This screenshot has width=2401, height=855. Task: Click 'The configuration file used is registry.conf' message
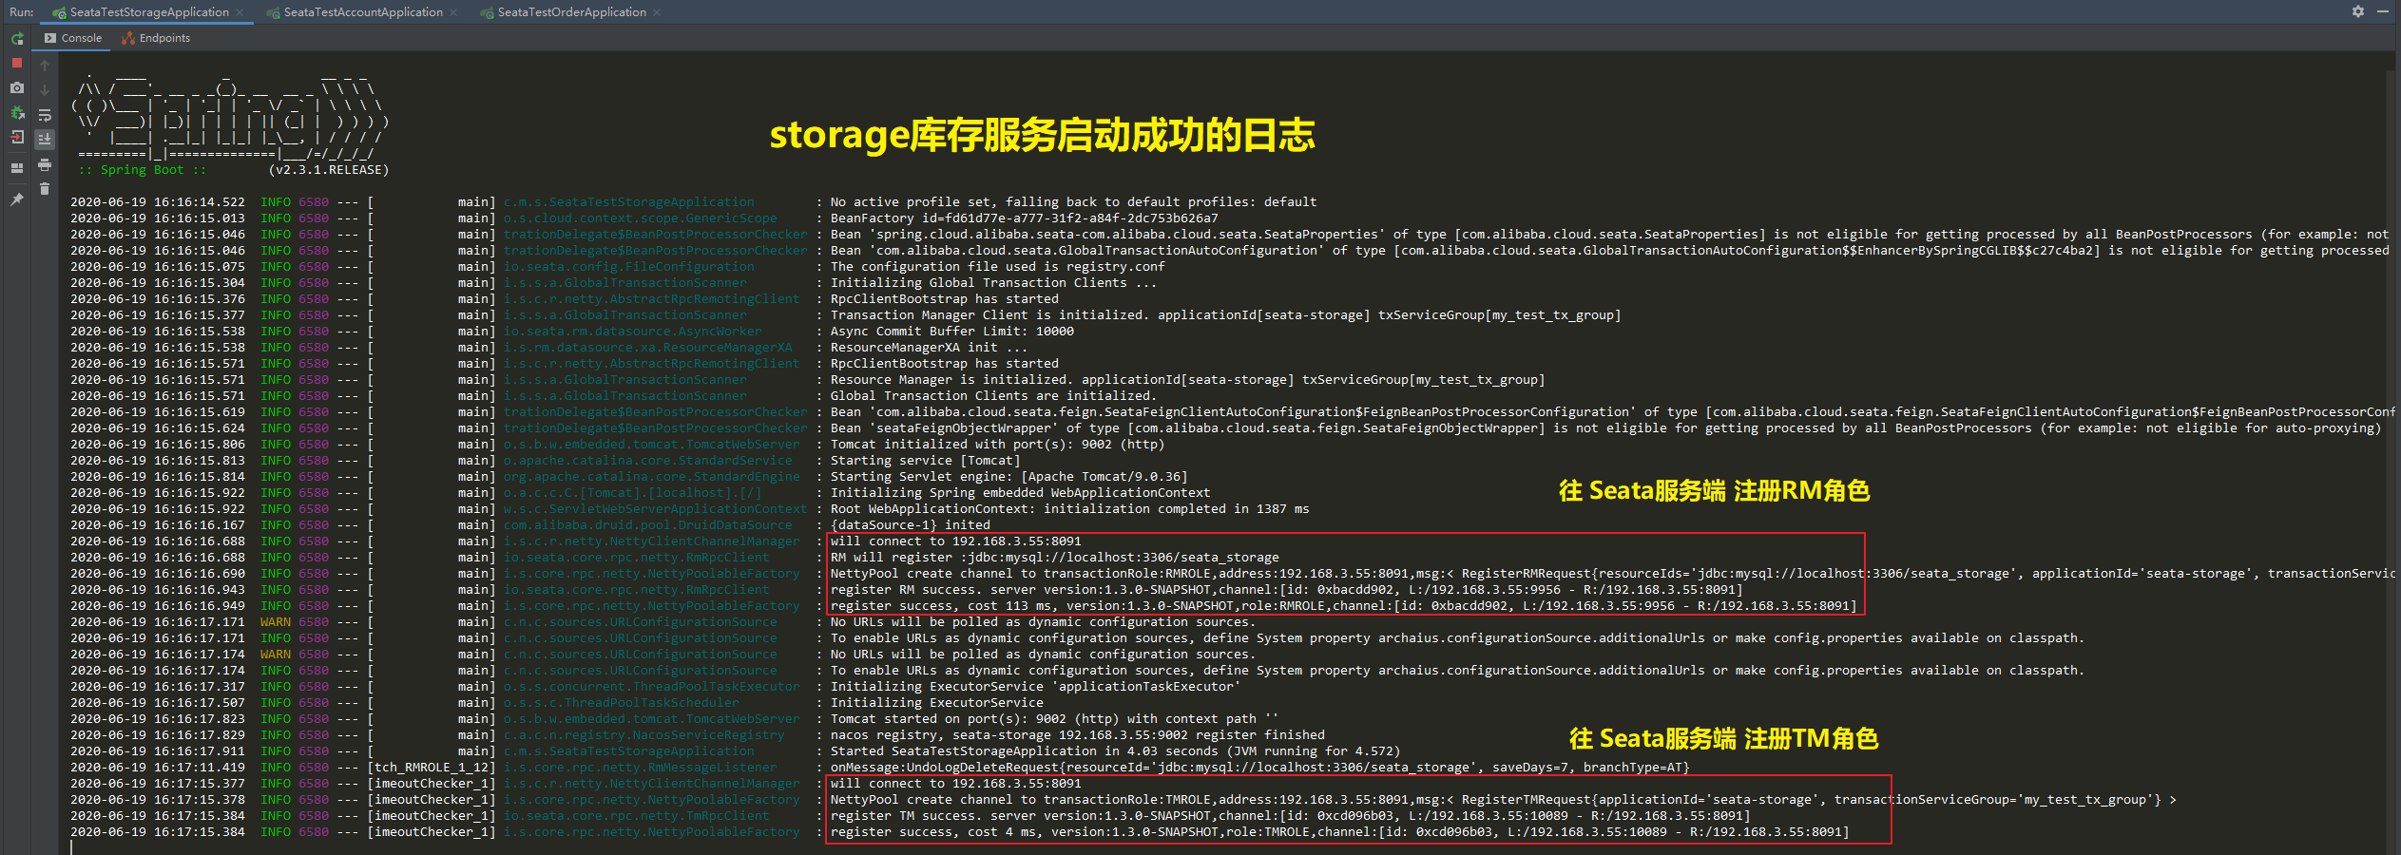pos(998,267)
